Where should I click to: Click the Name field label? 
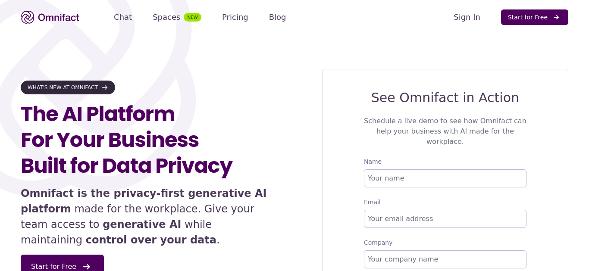click(x=373, y=162)
